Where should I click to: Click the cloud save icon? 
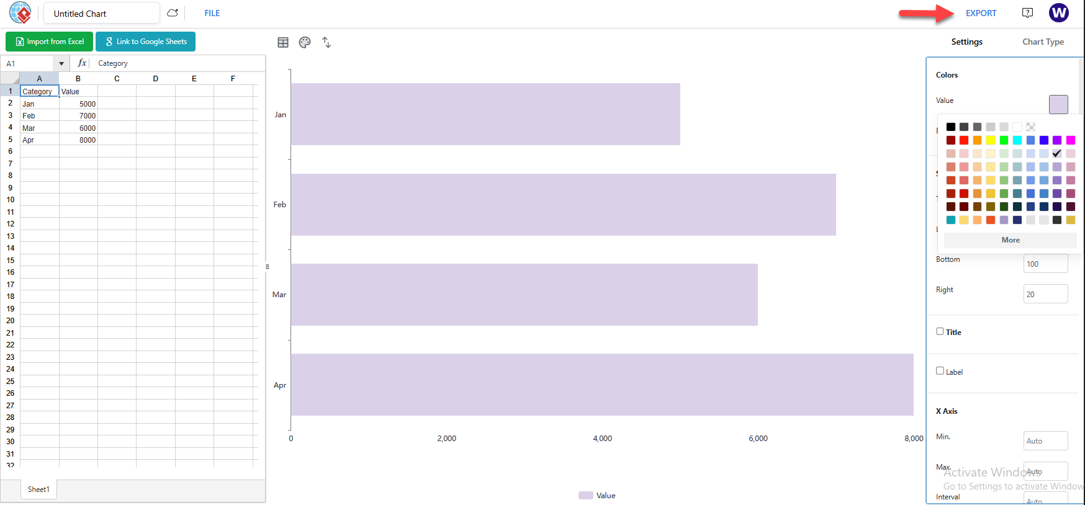173,12
